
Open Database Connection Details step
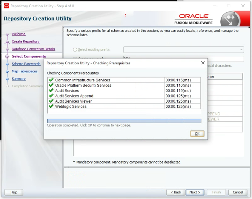[33, 49]
